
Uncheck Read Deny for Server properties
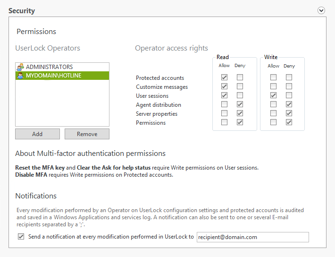click(240, 113)
